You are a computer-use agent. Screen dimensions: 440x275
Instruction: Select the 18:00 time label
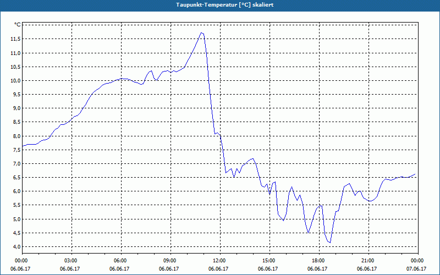coord(319,260)
